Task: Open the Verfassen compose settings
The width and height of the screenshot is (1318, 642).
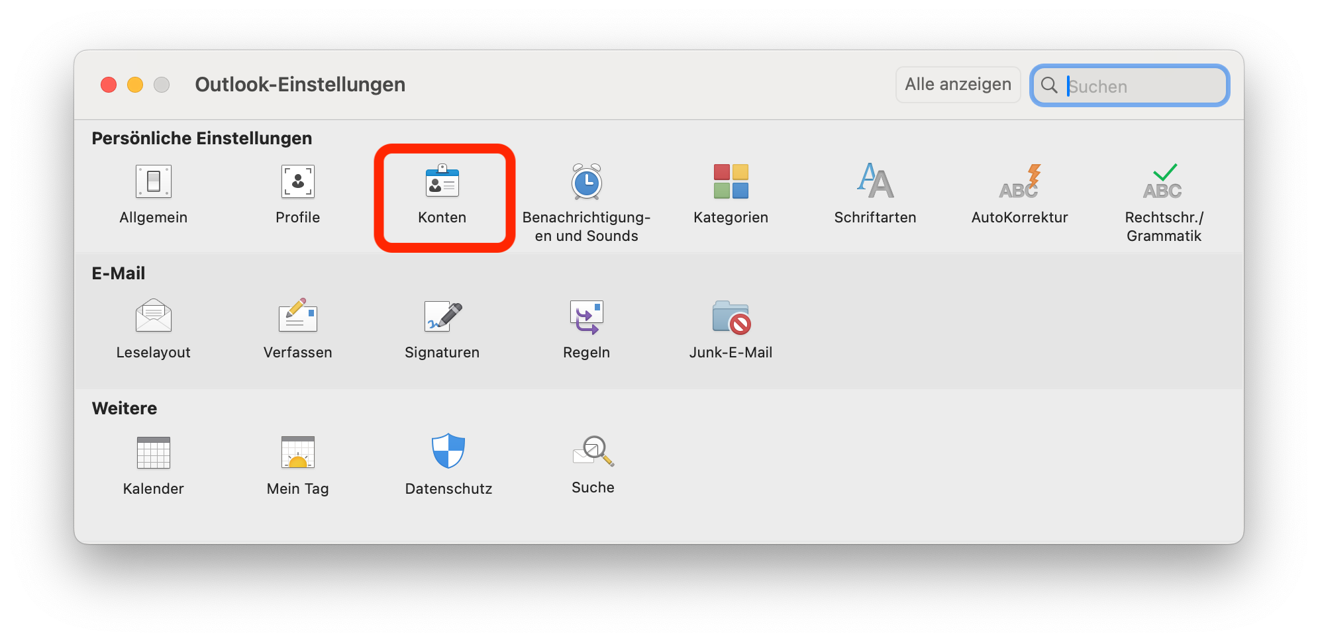Action: 297,316
